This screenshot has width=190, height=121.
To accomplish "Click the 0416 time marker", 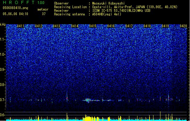I will pos(111,26).
